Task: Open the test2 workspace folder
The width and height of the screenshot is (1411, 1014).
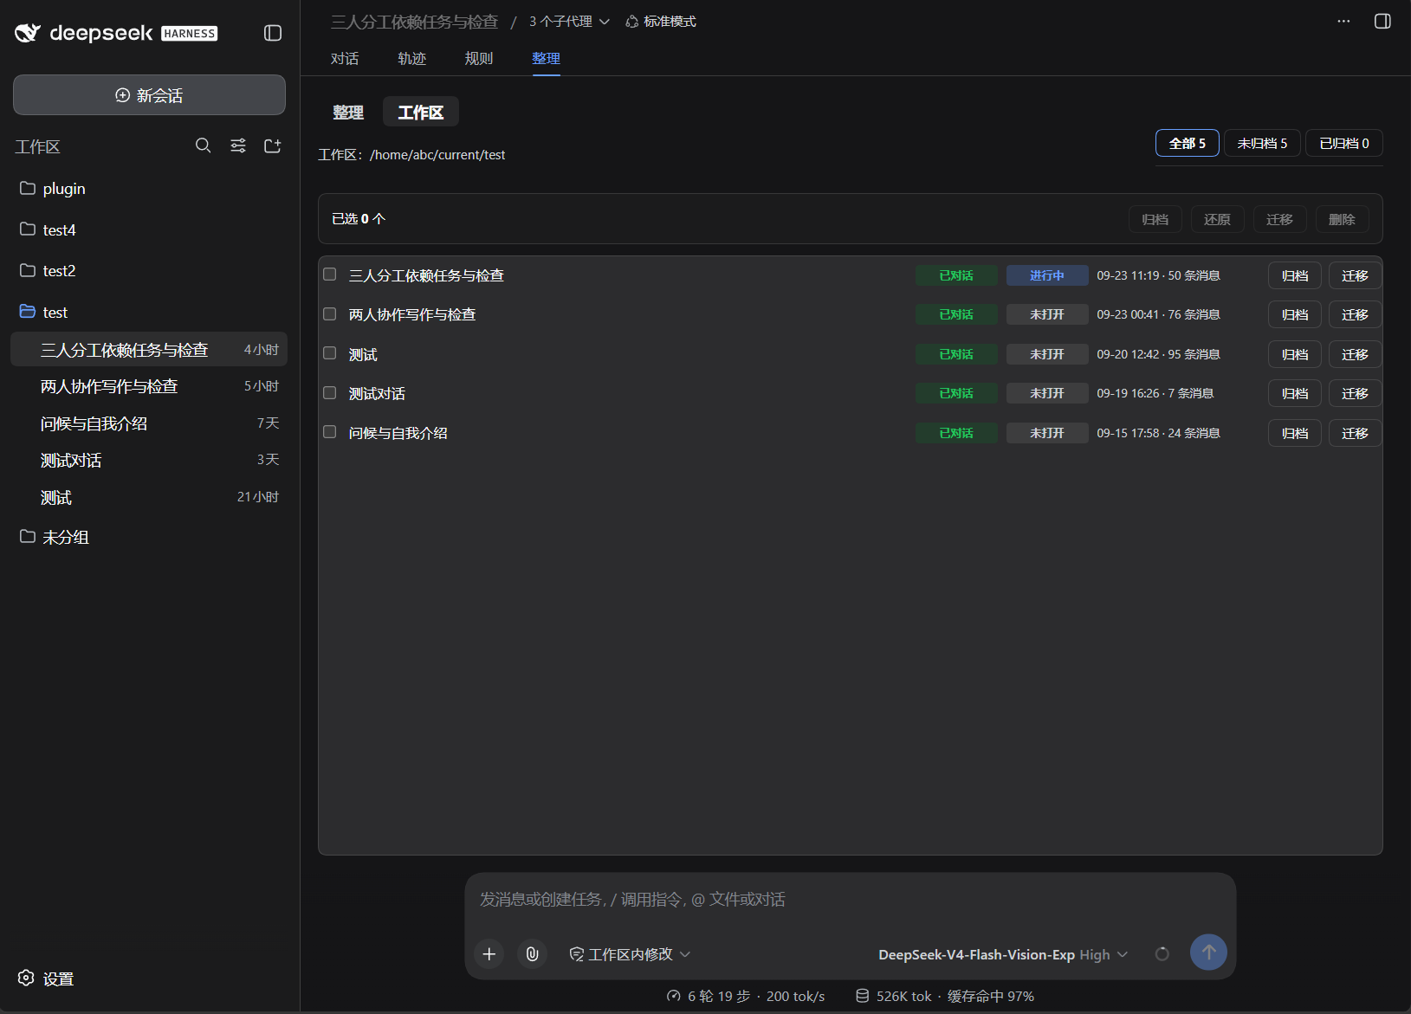Action: 149,270
